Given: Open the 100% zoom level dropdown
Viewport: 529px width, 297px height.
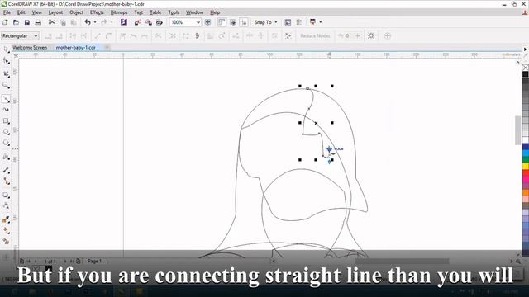Looking at the screenshot, I should coord(198,22).
